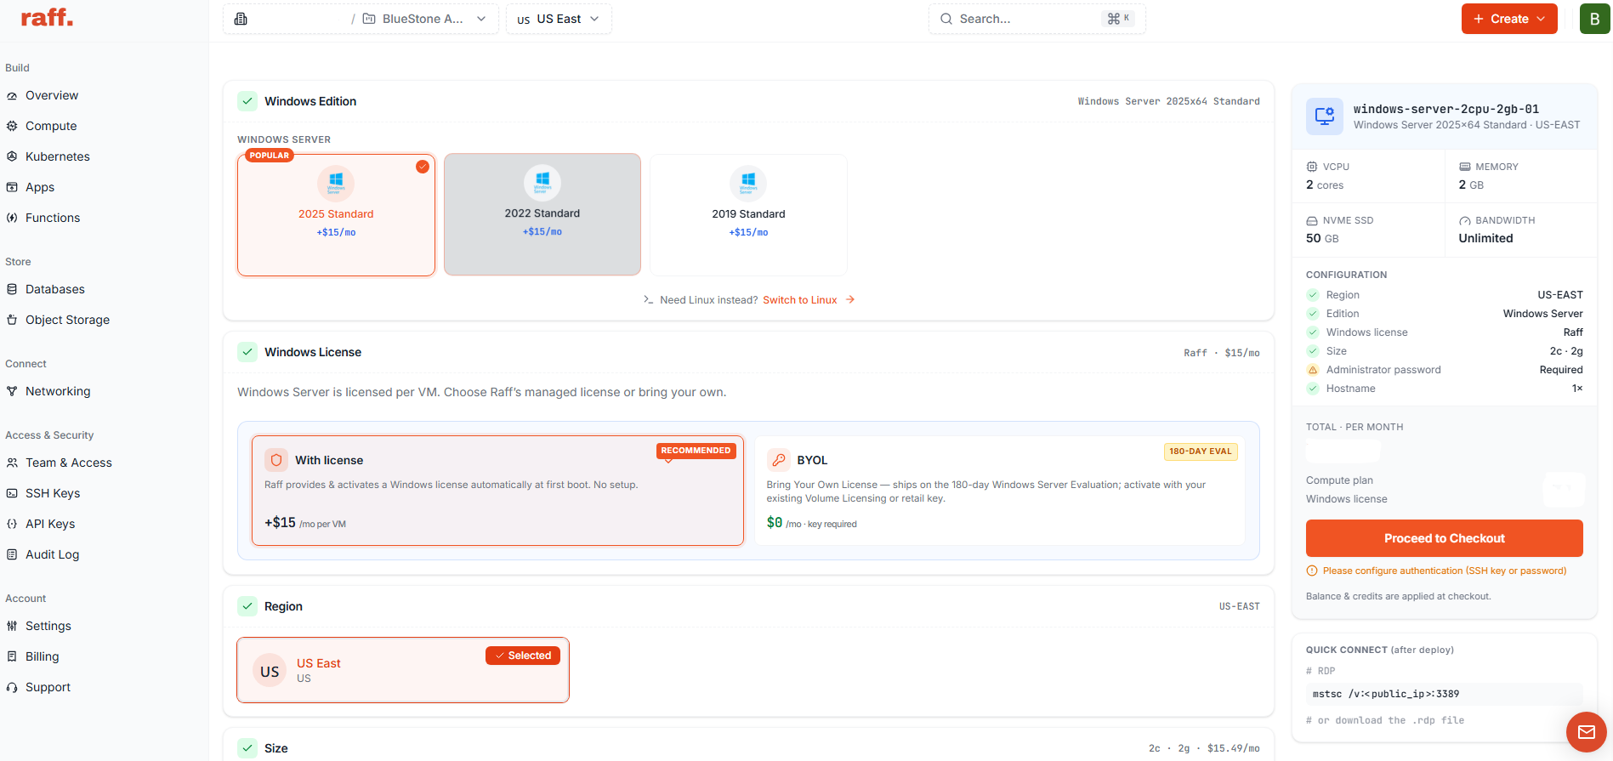Select the US East region card
The width and height of the screenshot is (1613, 761).
click(x=403, y=670)
